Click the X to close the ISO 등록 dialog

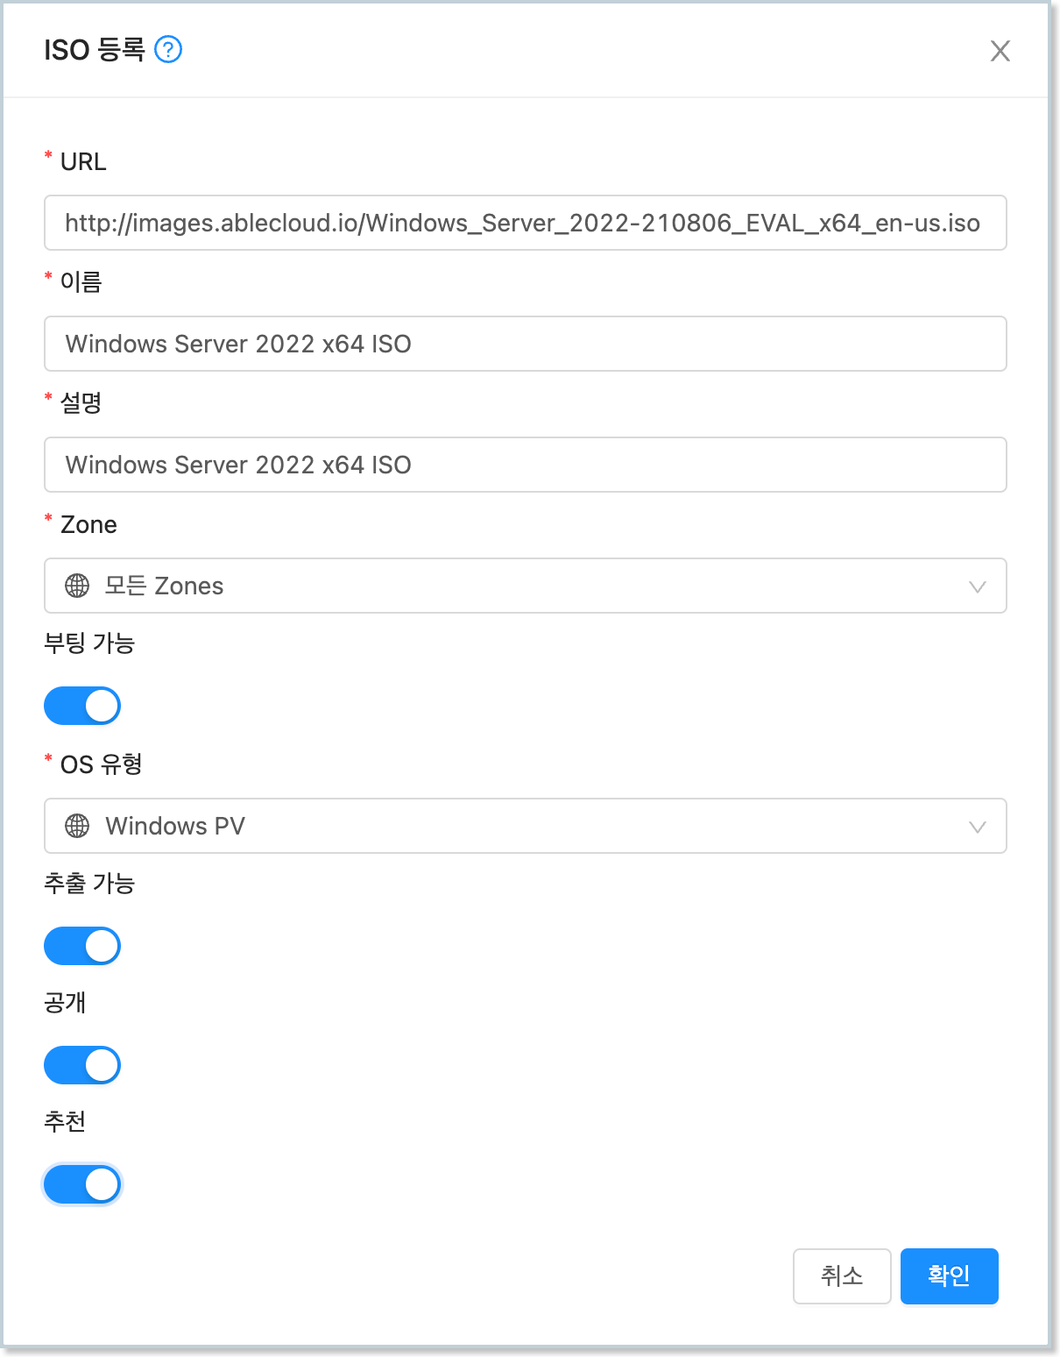point(1000,51)
